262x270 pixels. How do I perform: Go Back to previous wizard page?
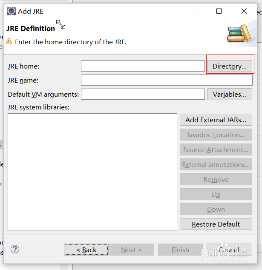pos(86,250)
